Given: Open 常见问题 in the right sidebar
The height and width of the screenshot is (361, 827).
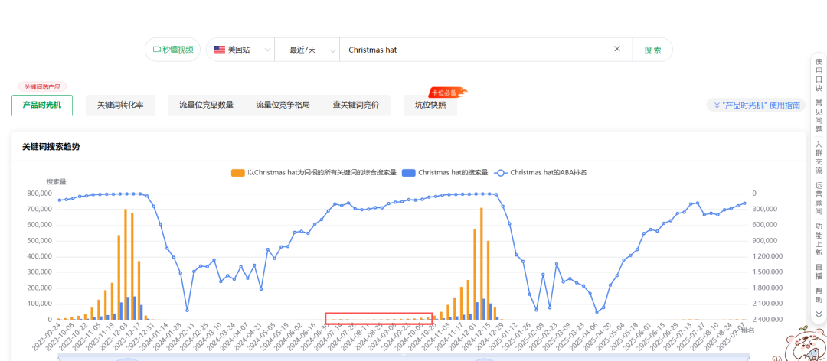Looking at the screenshot, I should pyautogui.click(x=819, y=116).
